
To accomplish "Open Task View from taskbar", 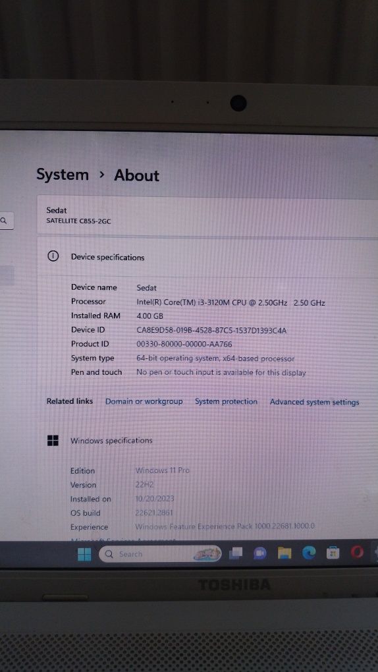I will [236, 553].
